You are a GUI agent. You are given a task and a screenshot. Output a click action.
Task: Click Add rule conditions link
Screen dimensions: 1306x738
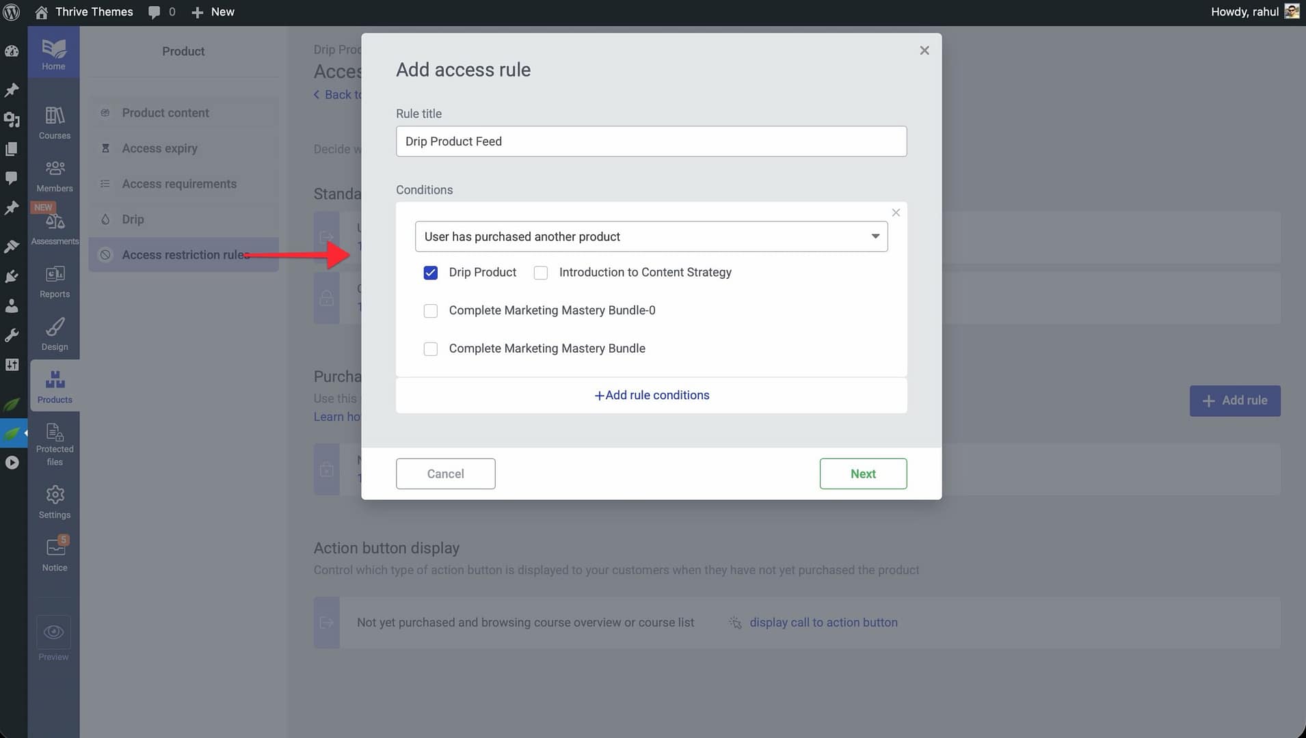(x=652, y=395)
